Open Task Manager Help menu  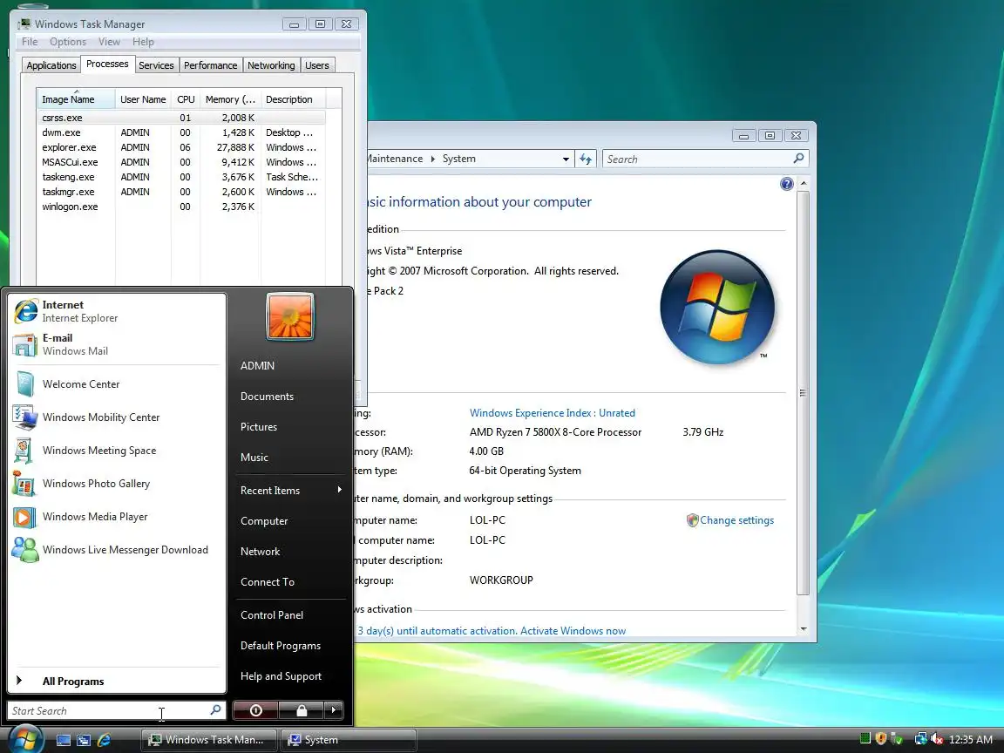(x=143, y=42)
